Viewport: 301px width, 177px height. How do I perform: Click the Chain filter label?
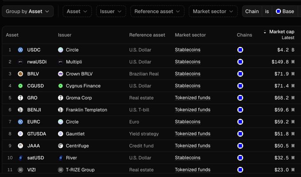point(252,11)
